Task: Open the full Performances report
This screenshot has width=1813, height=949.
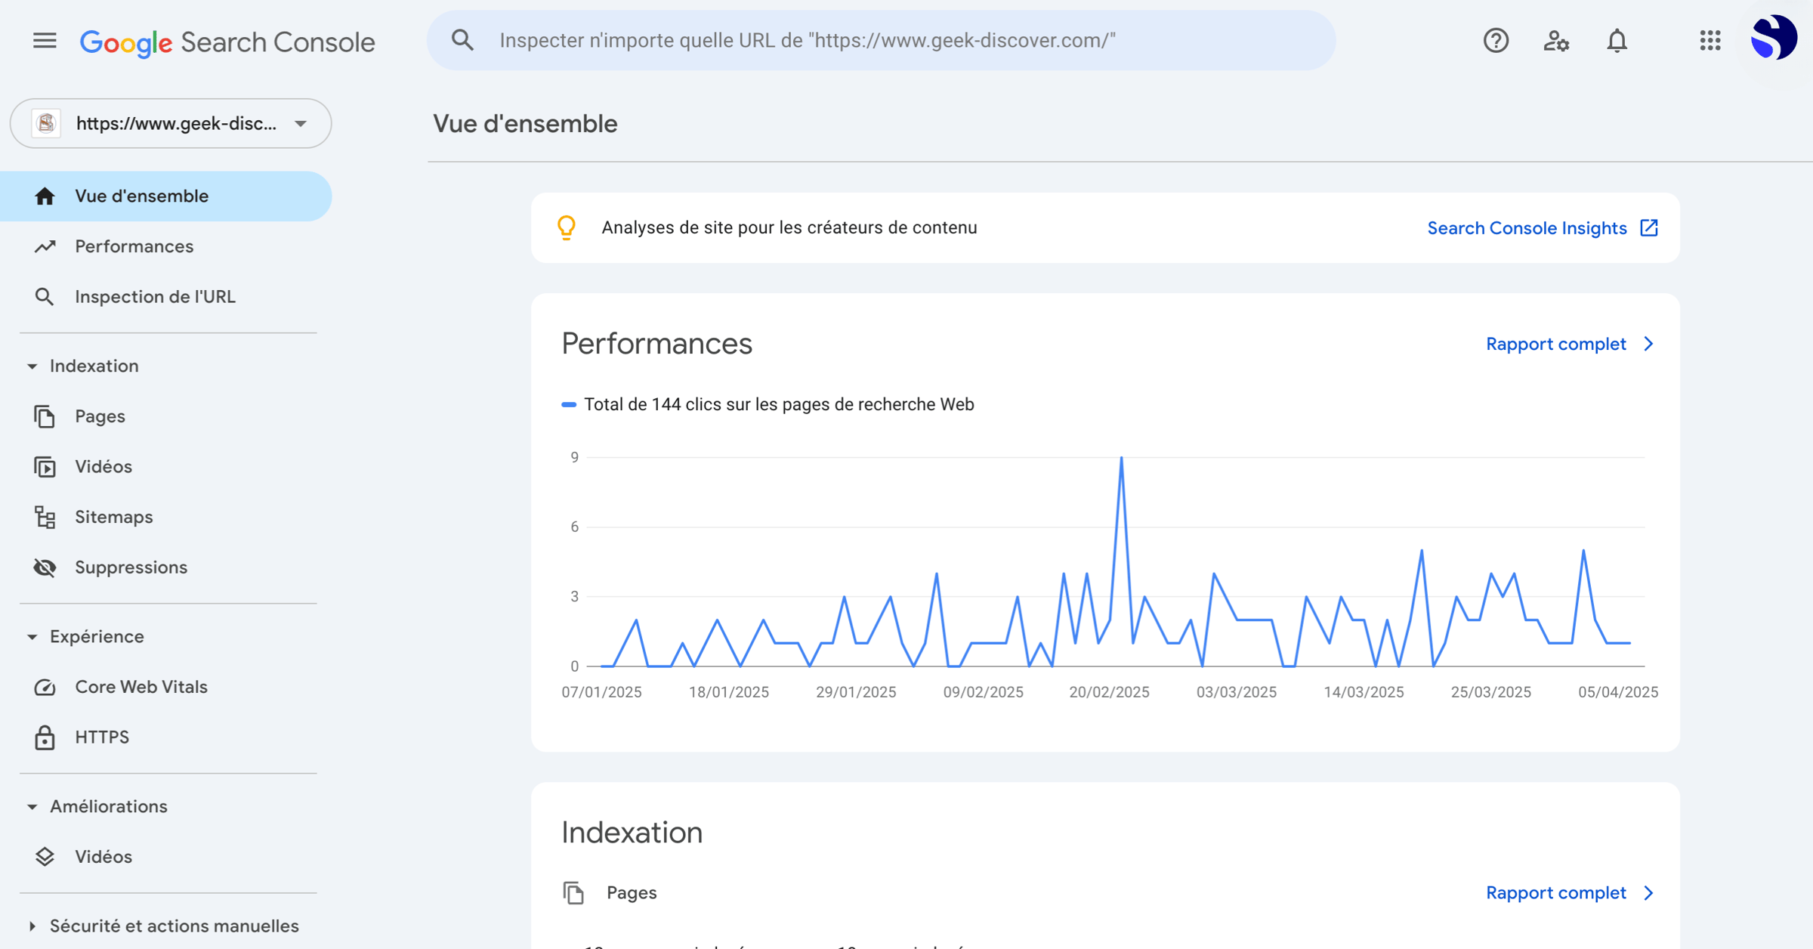Action: (1556, 344)
